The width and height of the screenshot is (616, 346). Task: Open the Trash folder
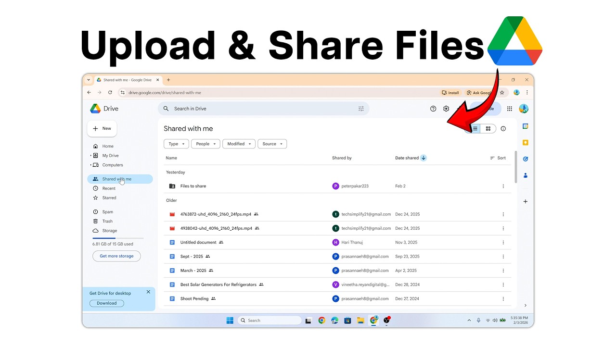(x=107, y=221)
